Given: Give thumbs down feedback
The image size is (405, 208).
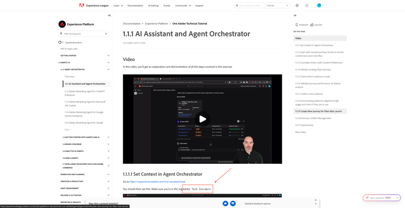Looking at the screenshot, I should tap(233, 203).
